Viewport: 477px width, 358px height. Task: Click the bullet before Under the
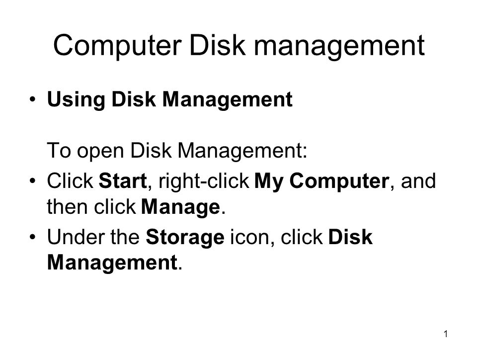[x=33, y=237]
